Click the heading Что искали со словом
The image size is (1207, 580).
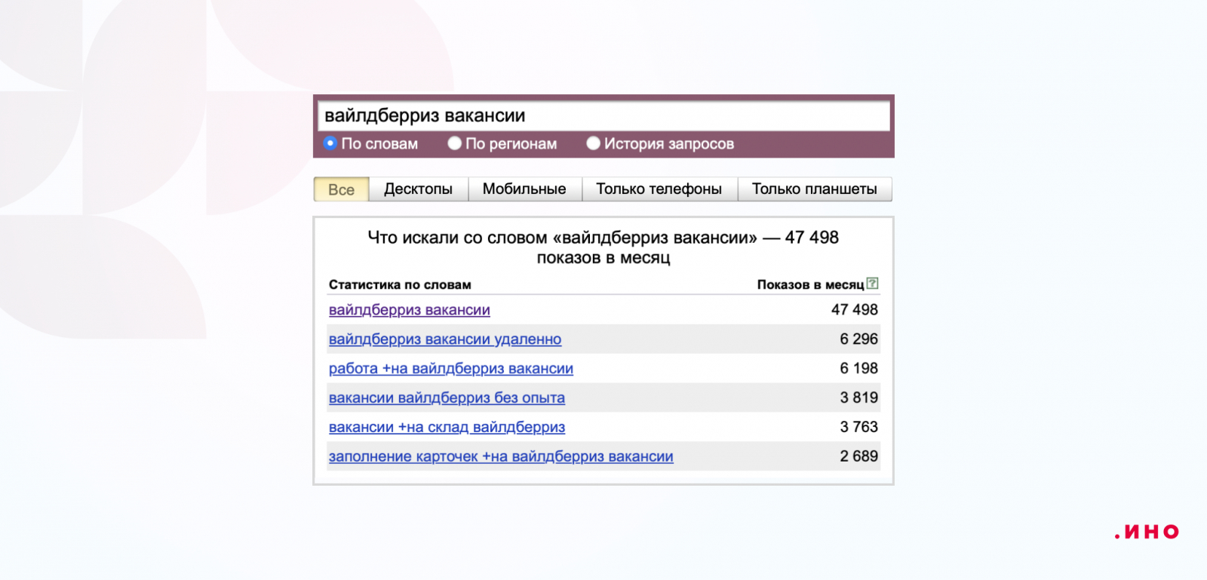[x=603, y=247]
